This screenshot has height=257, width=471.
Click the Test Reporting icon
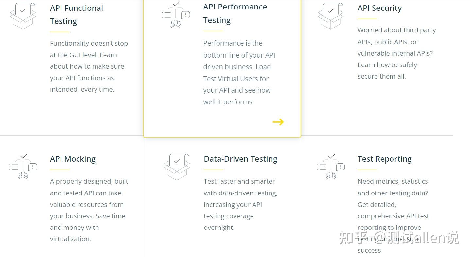coord(331,167)
